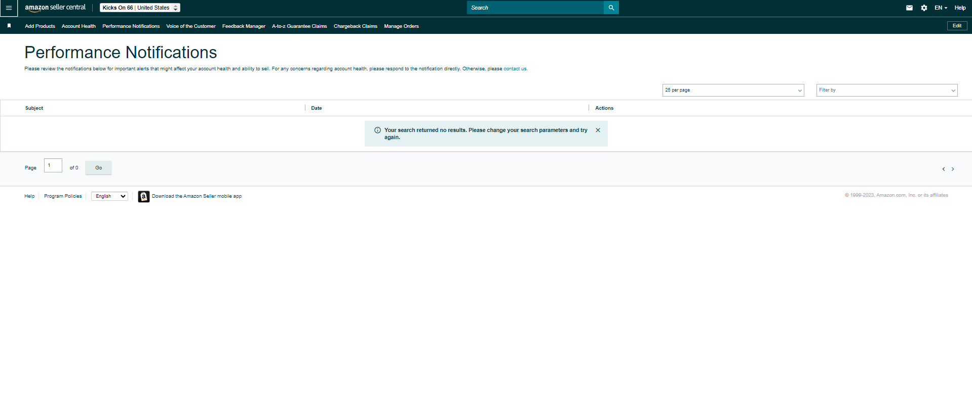Screen dimensions: 972x402
Task: Open Voice of the Customer menu item
Action: (191, 26)
